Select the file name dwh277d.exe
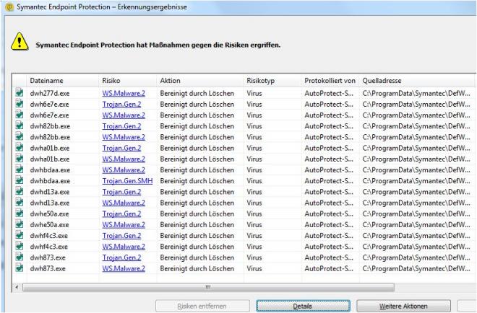477x313 pixels. (x=50, y=93)
